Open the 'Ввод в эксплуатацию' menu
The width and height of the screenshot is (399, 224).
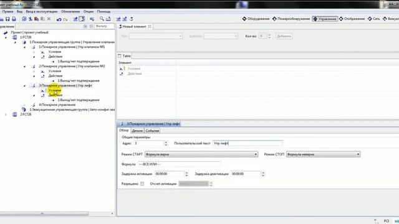pos(42,12)
